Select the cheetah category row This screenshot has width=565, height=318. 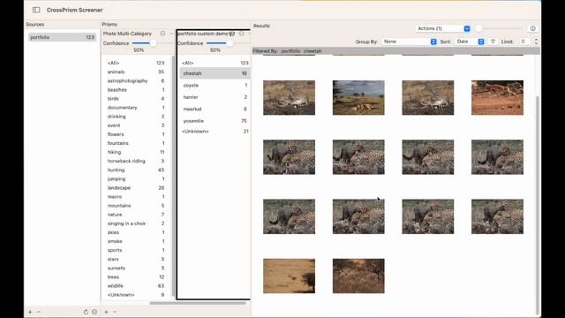point(215,73)
